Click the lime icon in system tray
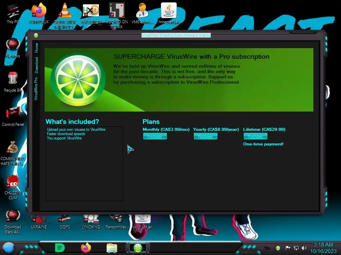The image size is (341, 255). coord(278,248)
